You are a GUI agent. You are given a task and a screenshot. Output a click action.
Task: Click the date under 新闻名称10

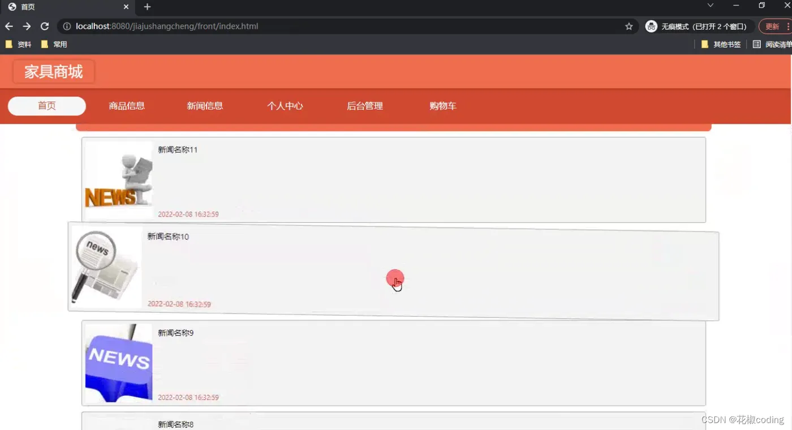pos(179,304)
